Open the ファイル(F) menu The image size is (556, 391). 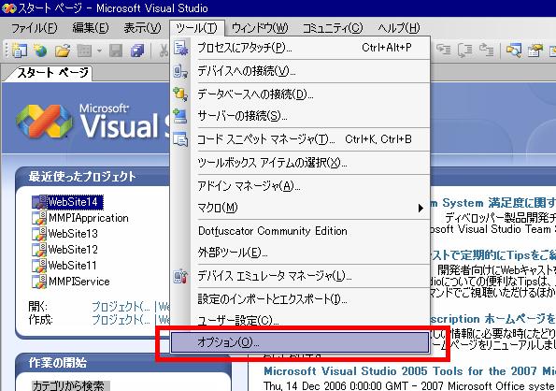[x=34, y=28]
